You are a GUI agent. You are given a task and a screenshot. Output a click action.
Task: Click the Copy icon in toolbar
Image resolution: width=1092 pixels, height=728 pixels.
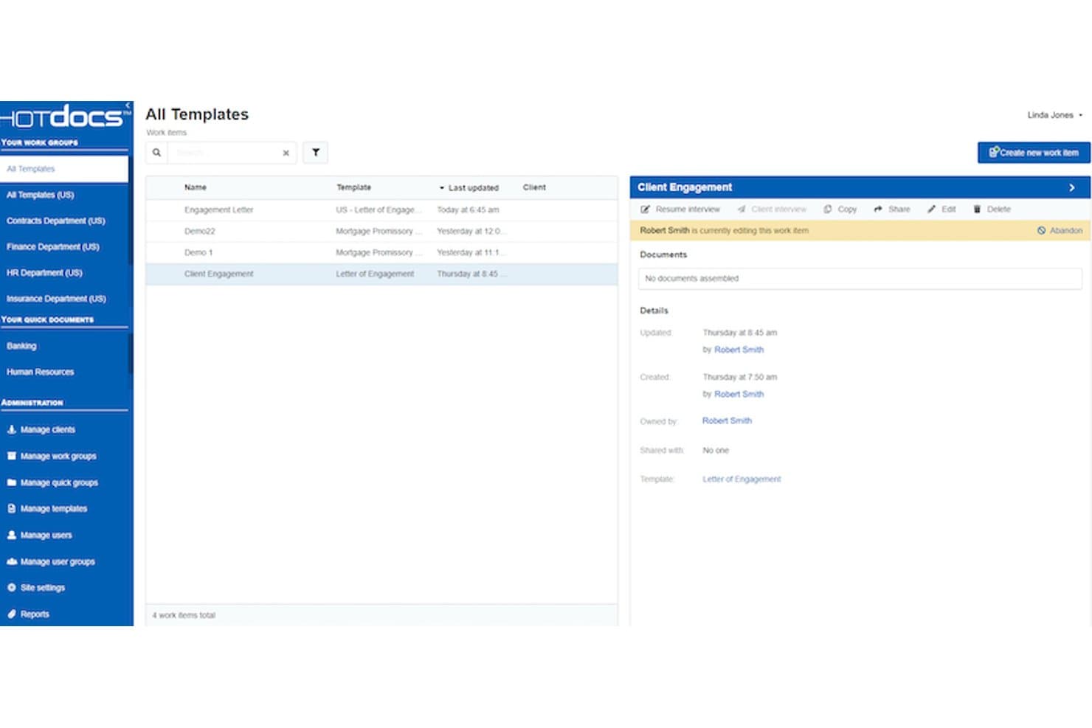(x=828, y=209)
